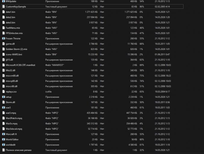Click the size 15 233 КБ of icons-WAR3.bni
Screen dimensions: 204x154
[93, 54]
